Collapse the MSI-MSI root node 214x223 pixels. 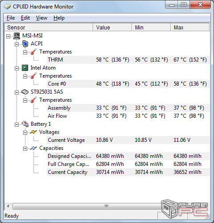[x=8, y=36]
